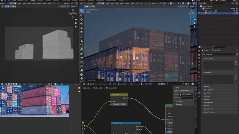Enable edge select mode in camera viewport header
239x134 pixels.
101,3
